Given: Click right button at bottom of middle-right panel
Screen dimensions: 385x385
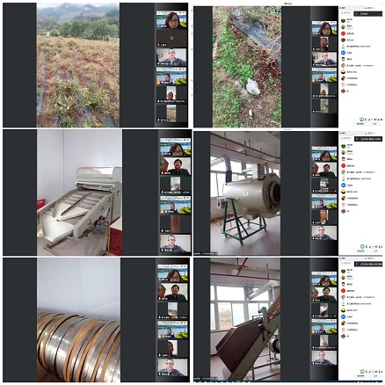Looking at the screenshot, I should click(375, 251).
